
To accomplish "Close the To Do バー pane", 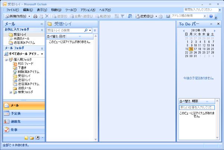I will coord(218,24).
